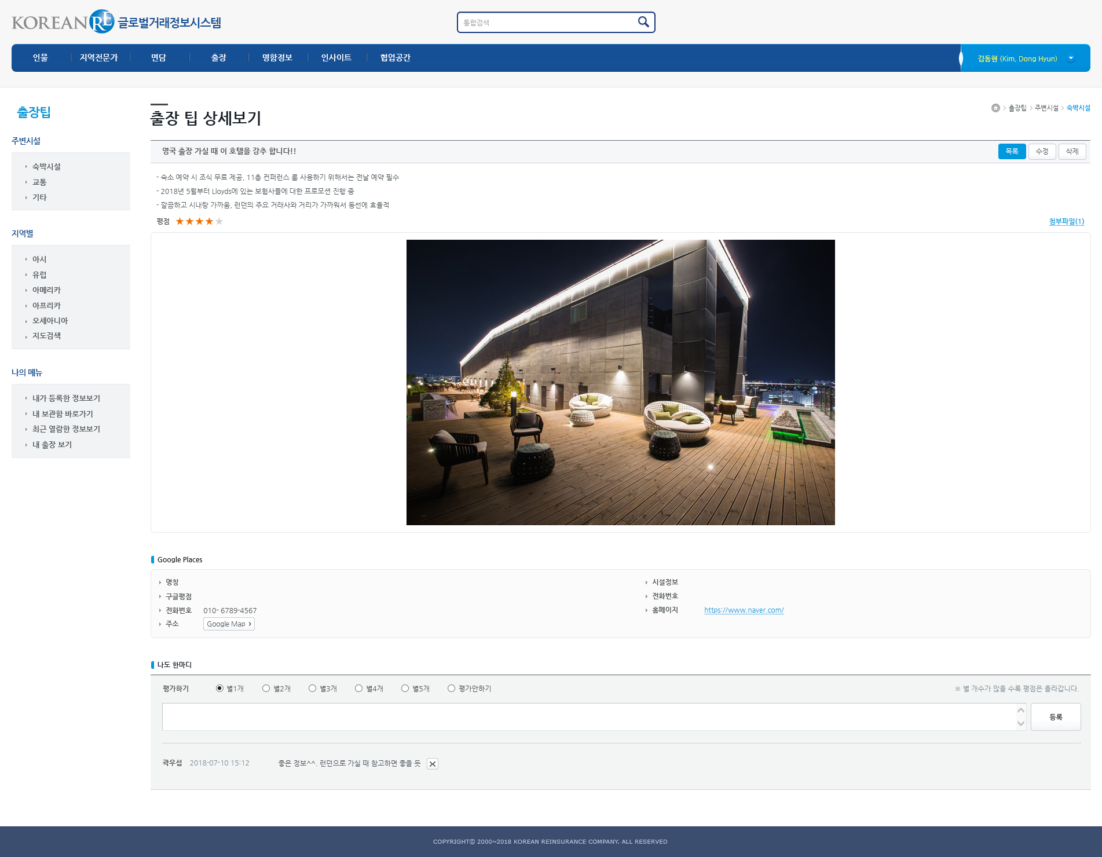Select the 별5개 rating radio button
The image size is (1102, 857).
405,688
